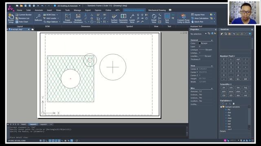Start the Multiple Dimension tool

point(78,18)
